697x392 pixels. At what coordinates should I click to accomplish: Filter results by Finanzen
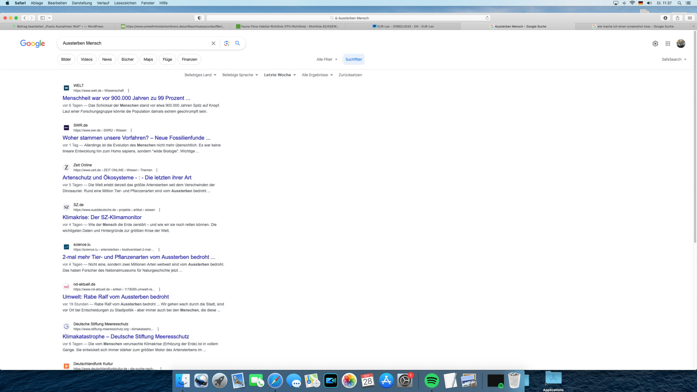(x=189, y=59)
